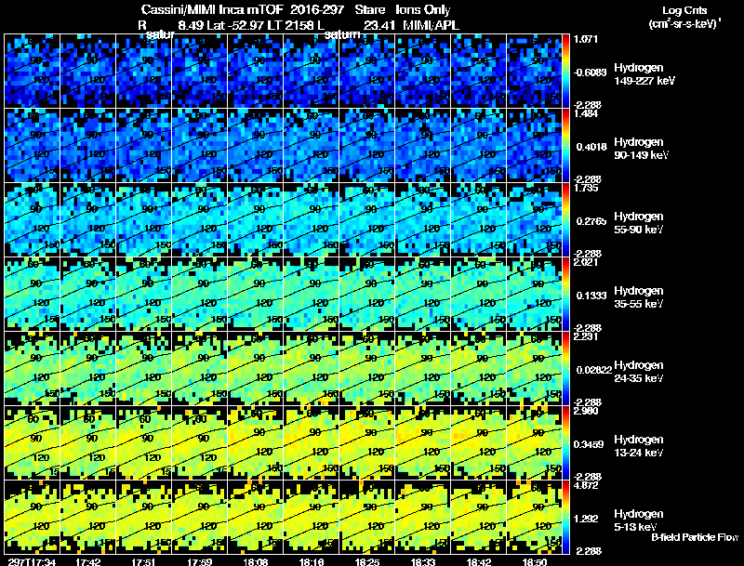The height and width of the screenshot is (566, 744).
Task: Click the Hydrogen 5-13 keV color scale bar
Action: pos(565,517)
